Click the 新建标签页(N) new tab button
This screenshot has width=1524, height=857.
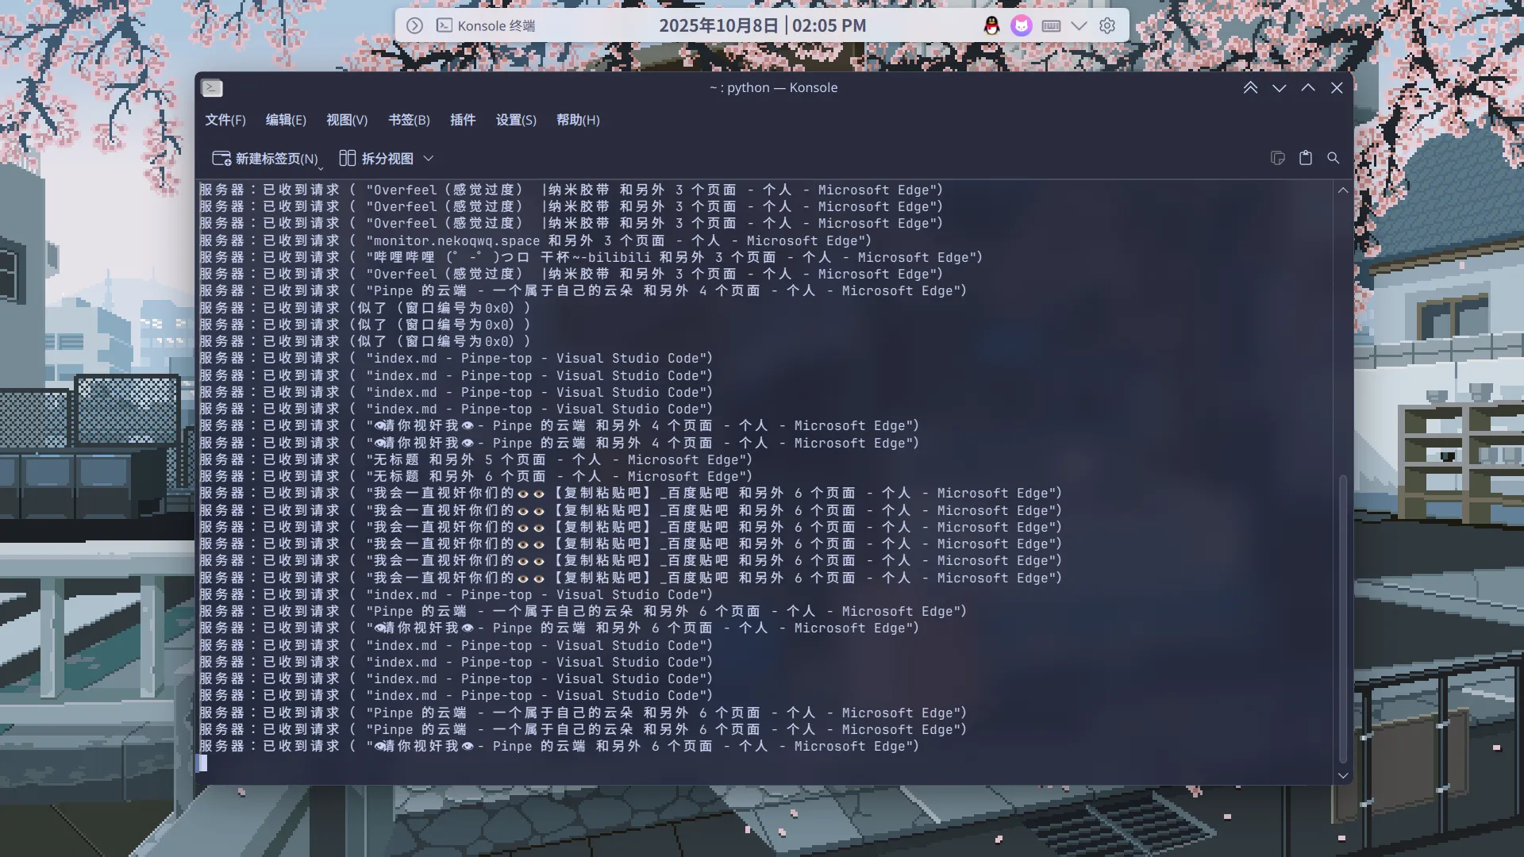click(264, 159)
